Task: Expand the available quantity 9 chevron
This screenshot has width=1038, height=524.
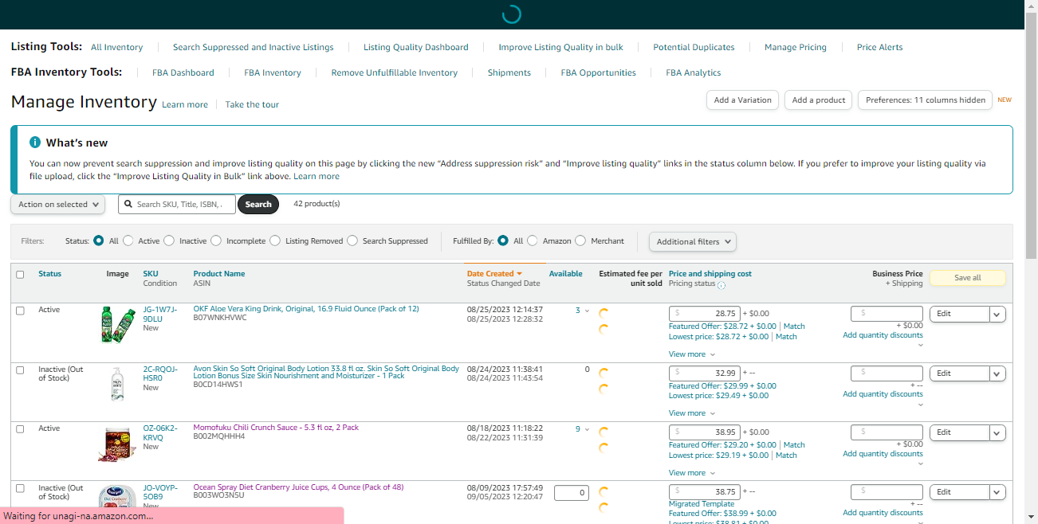Action: 588,429
